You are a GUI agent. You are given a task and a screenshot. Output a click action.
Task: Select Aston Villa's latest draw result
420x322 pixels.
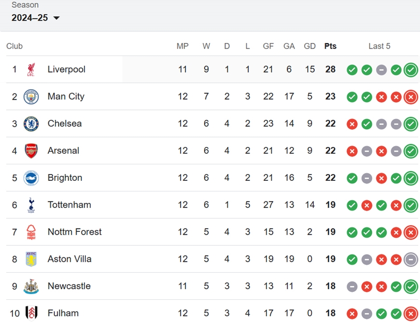click(x=411, y=259)
